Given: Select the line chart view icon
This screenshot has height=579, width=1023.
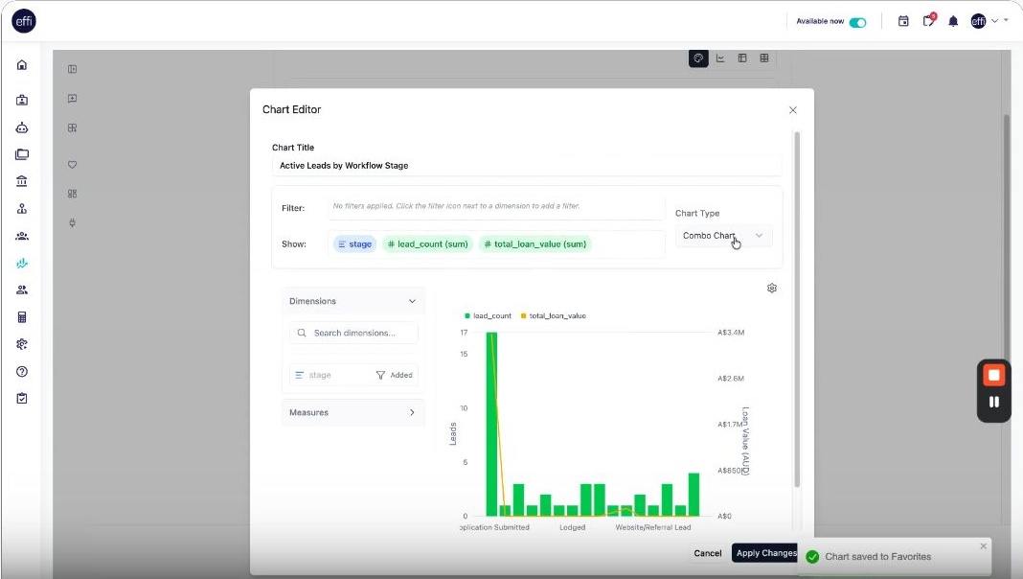Looking at the screenshot, I should coord(720,58).
